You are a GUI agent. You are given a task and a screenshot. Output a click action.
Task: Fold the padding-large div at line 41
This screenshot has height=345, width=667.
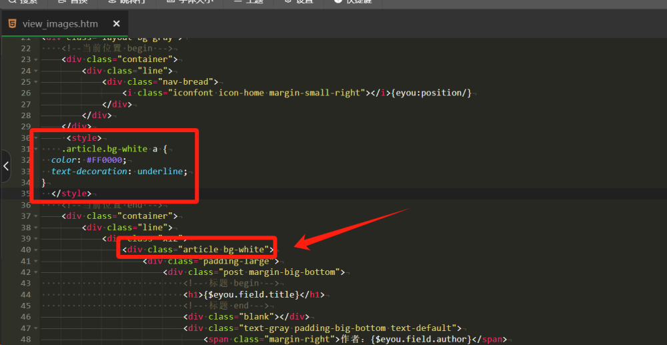click(36, 261)
